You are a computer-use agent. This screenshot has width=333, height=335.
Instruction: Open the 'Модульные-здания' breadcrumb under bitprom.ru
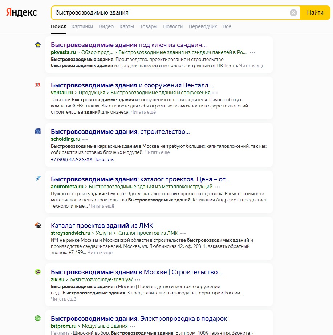105,326
